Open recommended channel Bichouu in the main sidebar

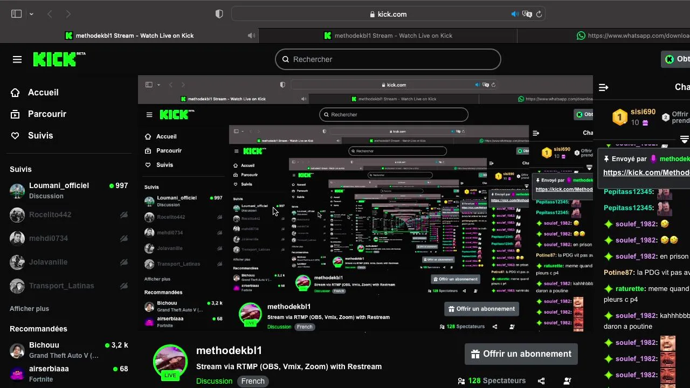69,350
